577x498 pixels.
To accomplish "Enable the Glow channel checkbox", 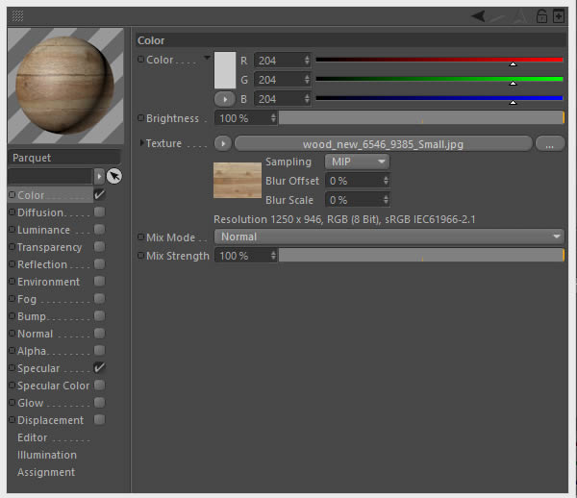I will [99, 403].
